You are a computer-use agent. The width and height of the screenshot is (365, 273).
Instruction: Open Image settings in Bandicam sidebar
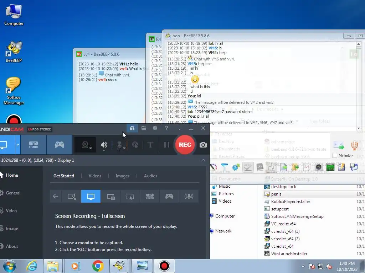pyautogui.click(x=12, y=229)
